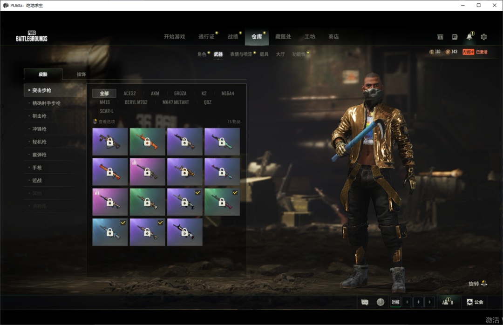Expand the 精确射手步枪 category
Viewport: 503px width, 325px height.
click(53, 103)
